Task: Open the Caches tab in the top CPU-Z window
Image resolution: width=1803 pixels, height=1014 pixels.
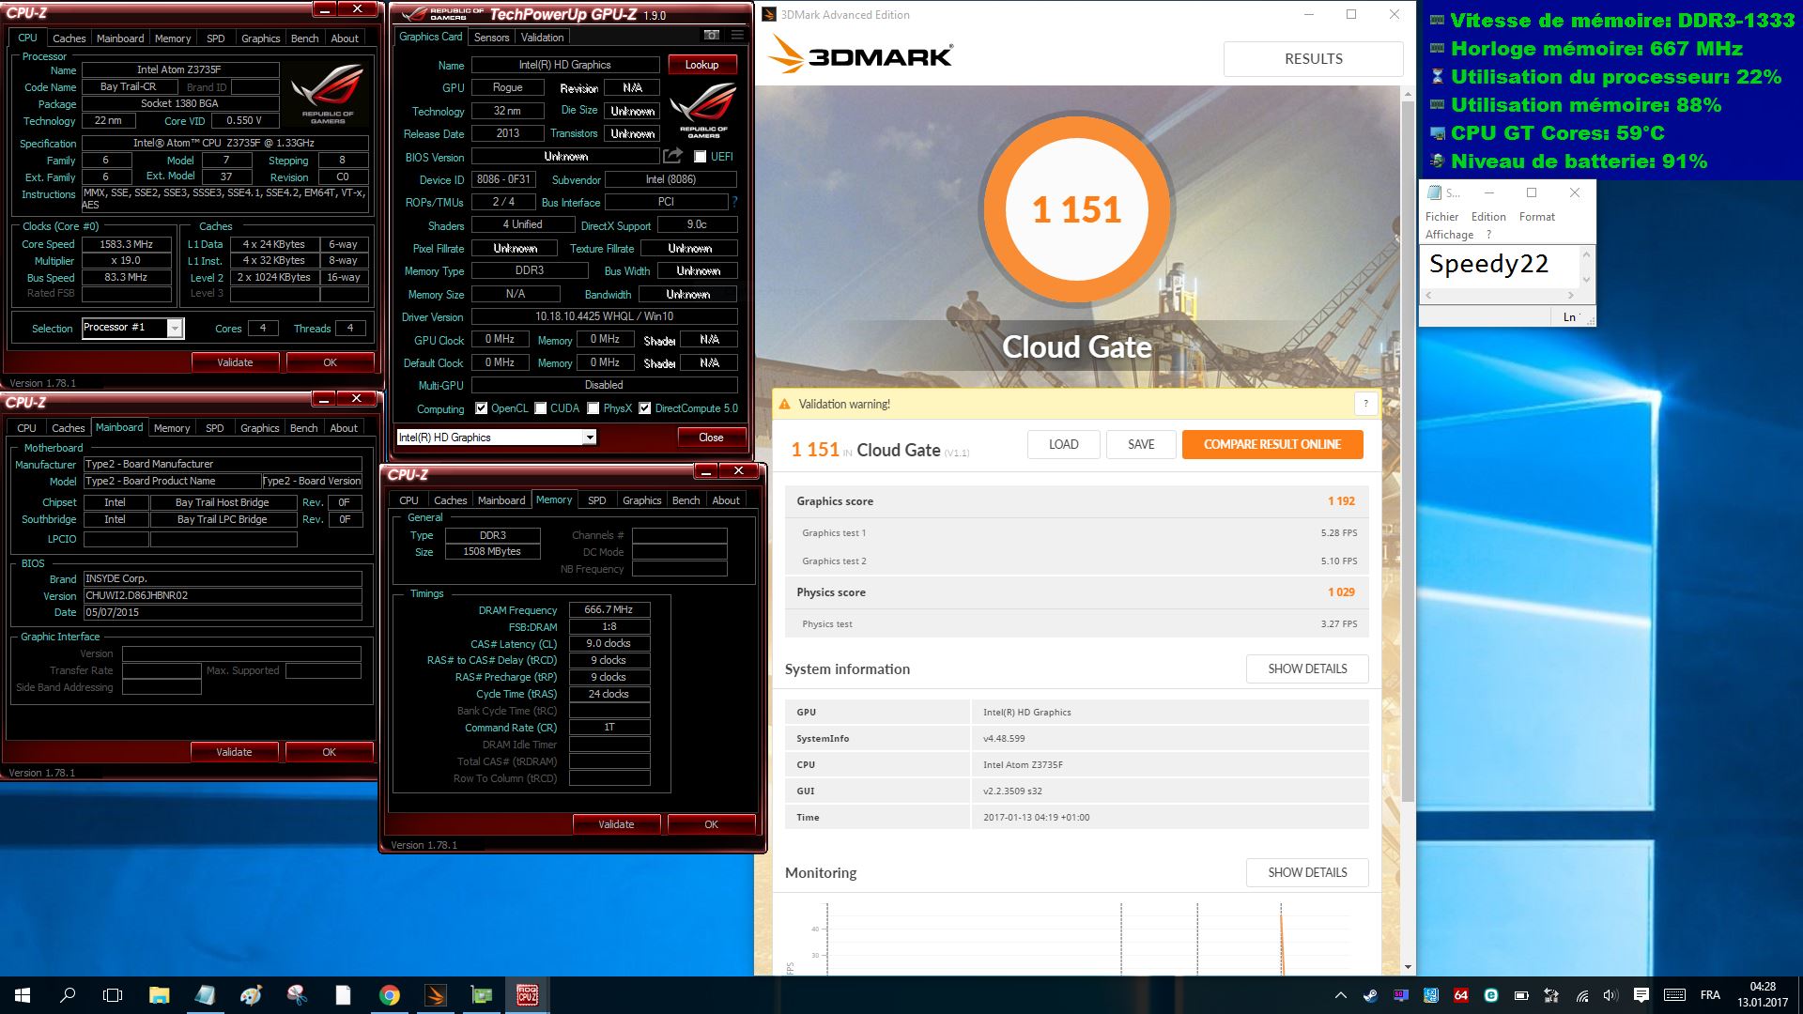Action: click(x=69, y=38)
